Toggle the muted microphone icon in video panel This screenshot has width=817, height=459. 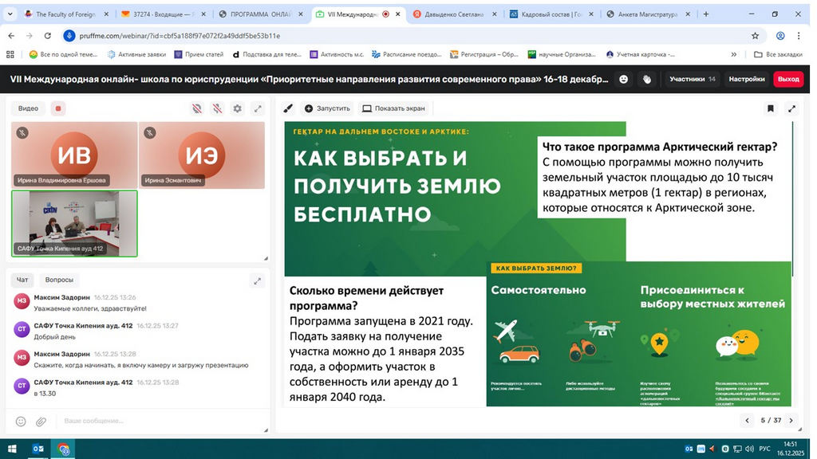(216, 108)
